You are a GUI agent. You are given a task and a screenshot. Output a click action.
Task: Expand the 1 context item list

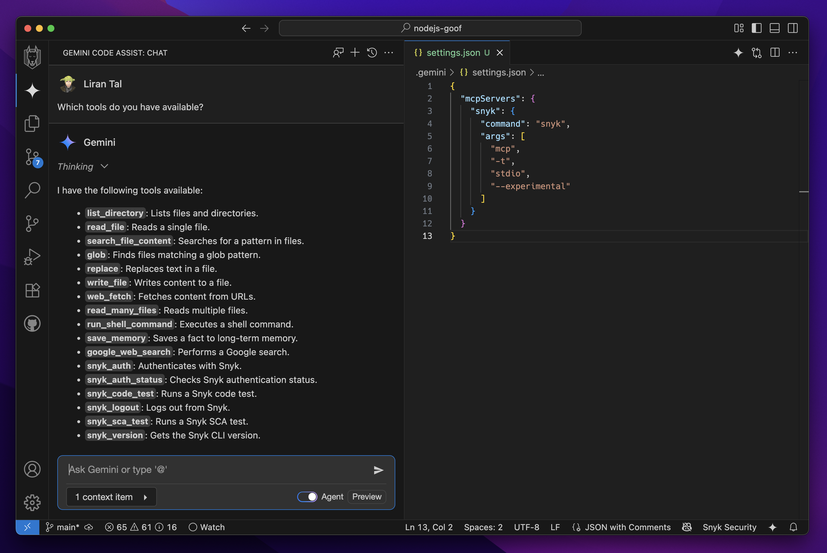111,497
